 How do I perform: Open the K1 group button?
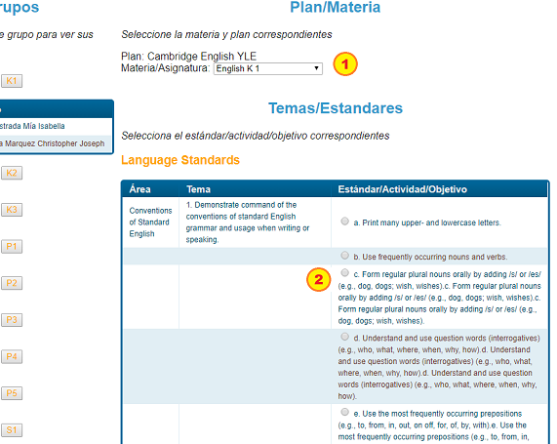click(12, 81)
